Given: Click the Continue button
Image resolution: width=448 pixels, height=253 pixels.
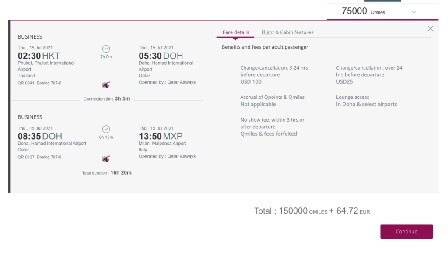Looking at the screenshot, I should pyautogui.click(x=406, y=231).
